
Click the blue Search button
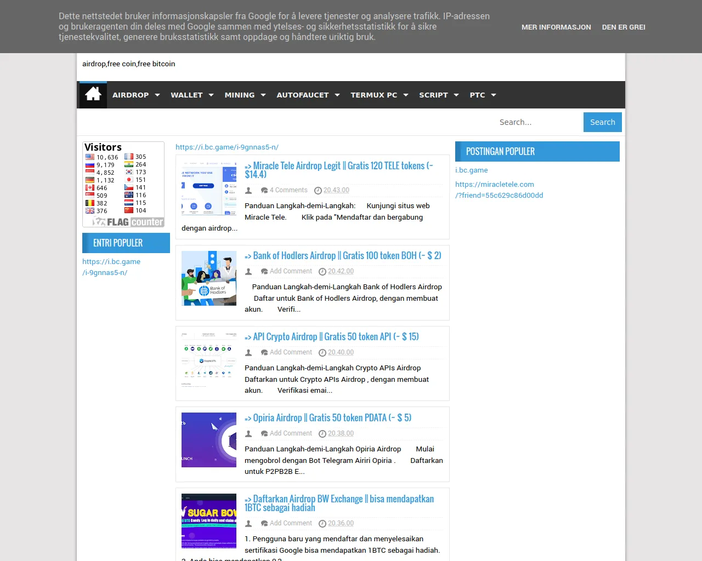(603, 122)
